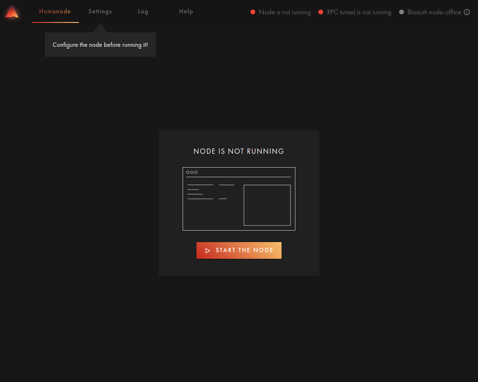The width and height of the screenshot is (478, 382).
Task: Click the Bioauth info icon
Action: point(467,12)
